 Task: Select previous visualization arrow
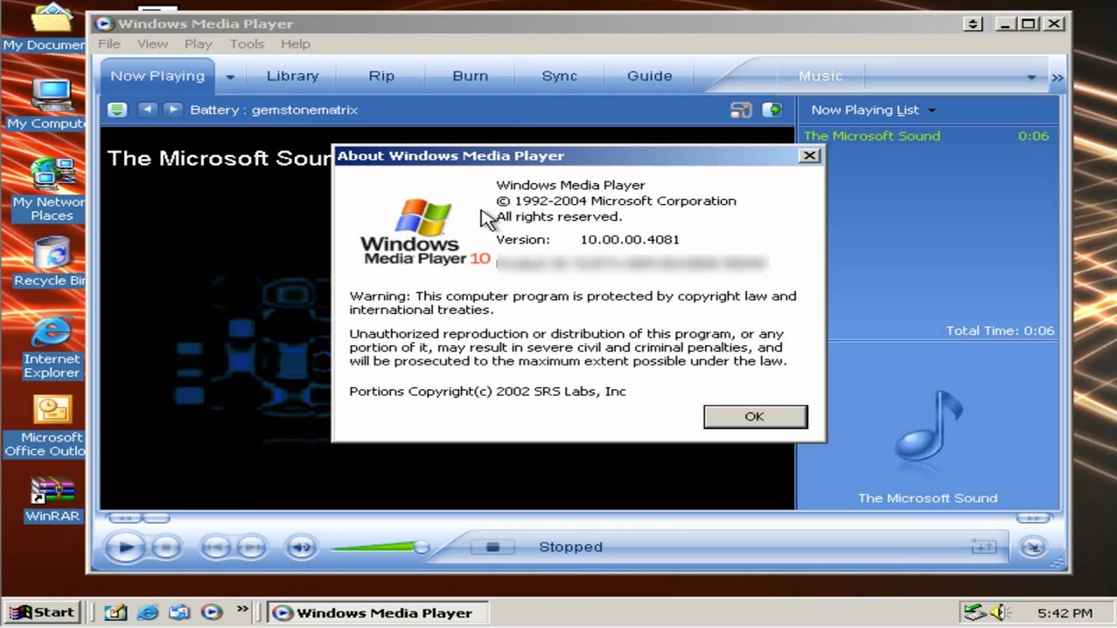[x=147, y=109]
